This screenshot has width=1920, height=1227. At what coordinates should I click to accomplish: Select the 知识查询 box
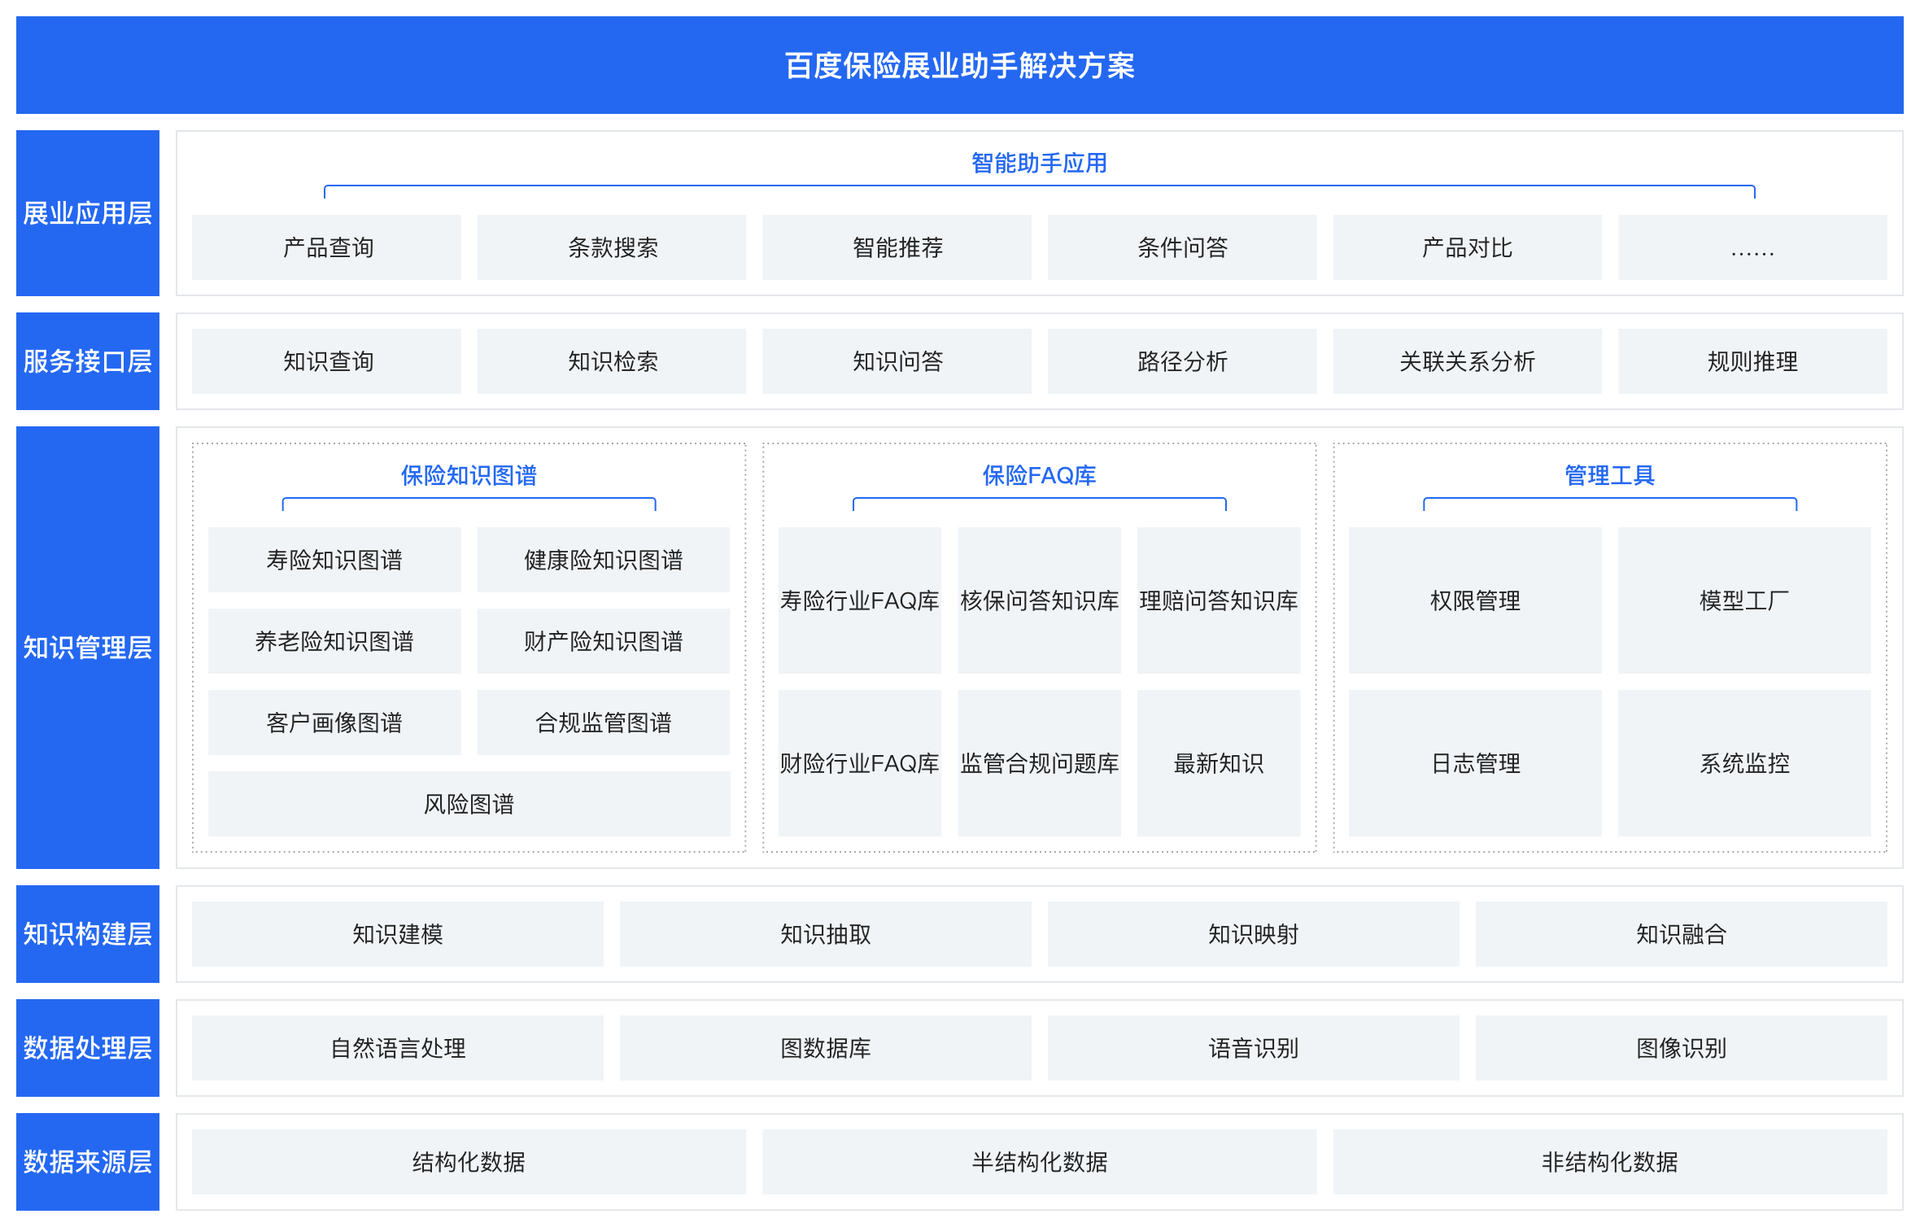(326, 361)
